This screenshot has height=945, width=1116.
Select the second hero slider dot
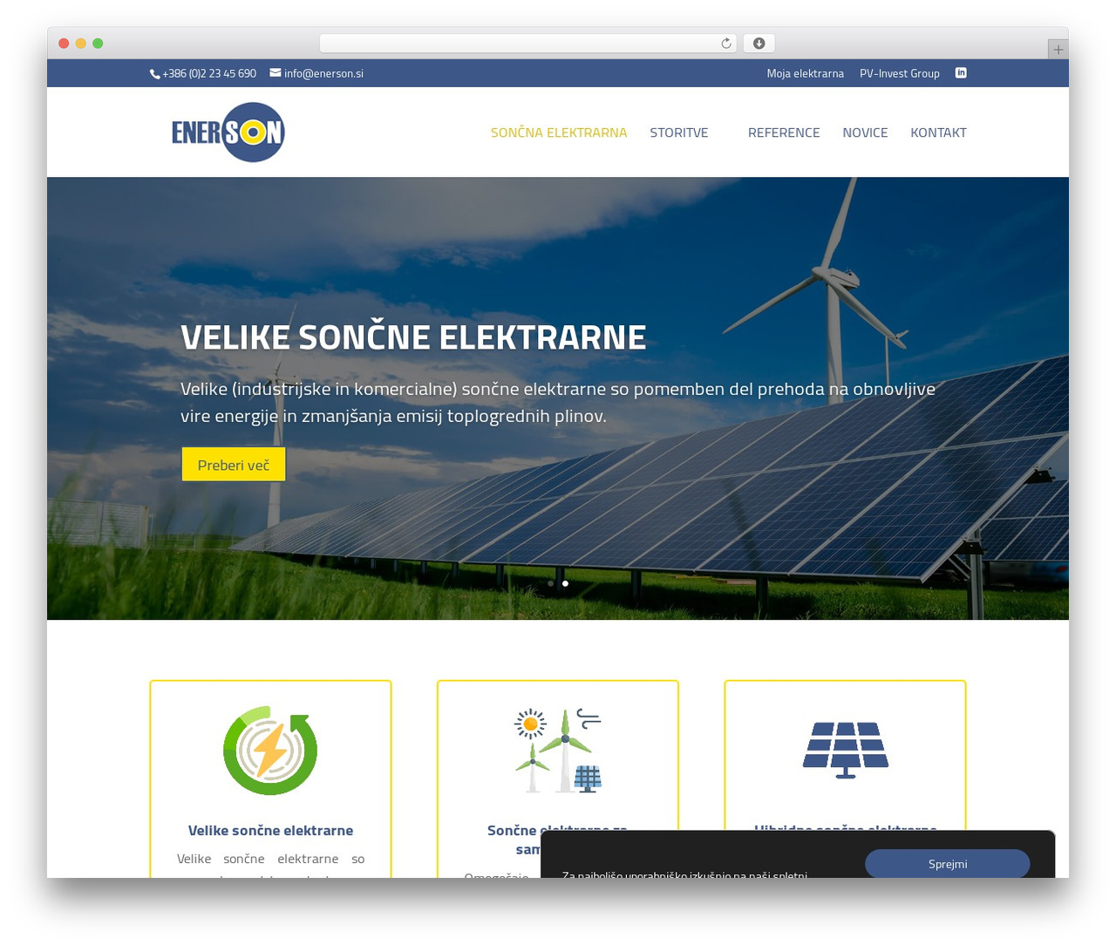(x=565, y=583)
